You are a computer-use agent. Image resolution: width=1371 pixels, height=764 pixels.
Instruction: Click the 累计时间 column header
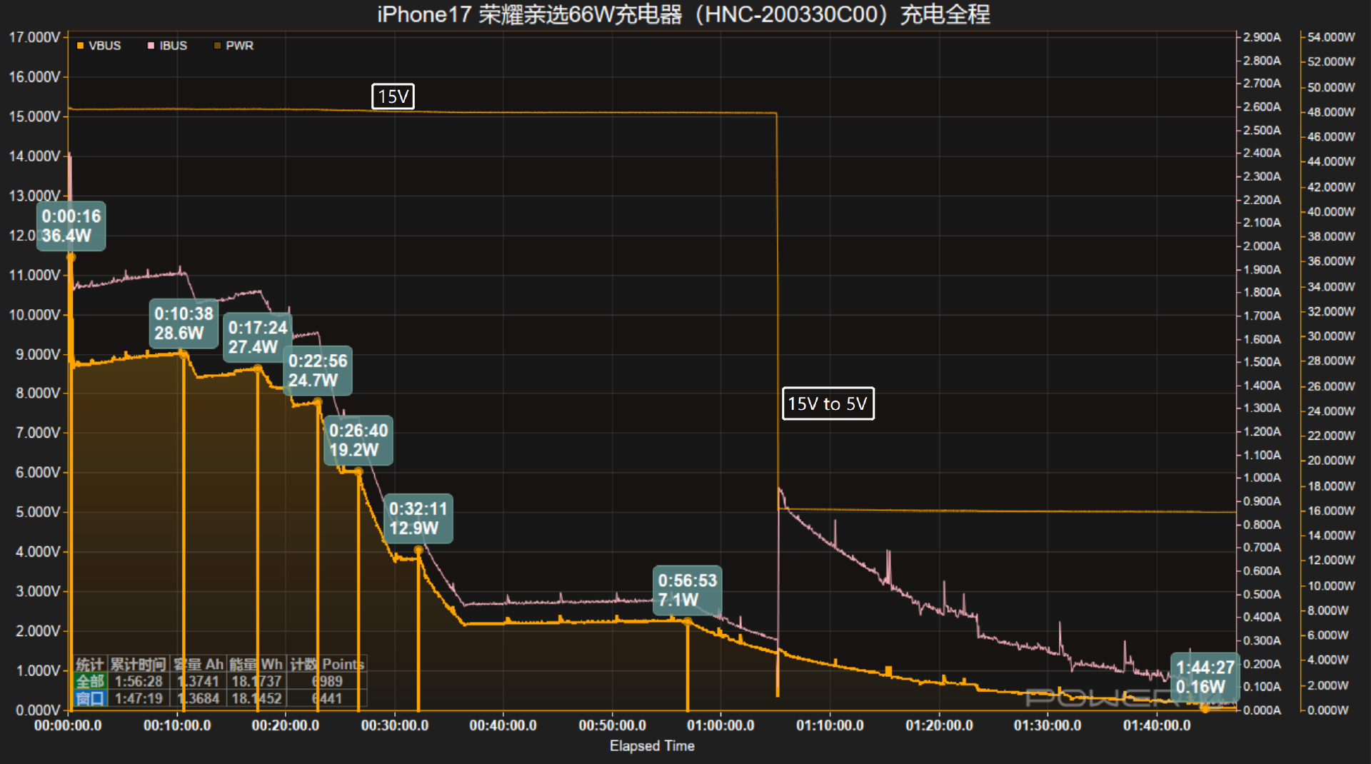138,664
